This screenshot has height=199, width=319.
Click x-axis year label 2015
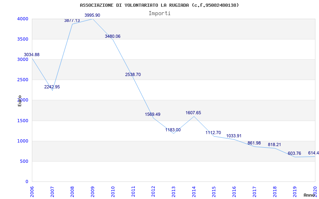pyautogui.click(x=214, y=191)
